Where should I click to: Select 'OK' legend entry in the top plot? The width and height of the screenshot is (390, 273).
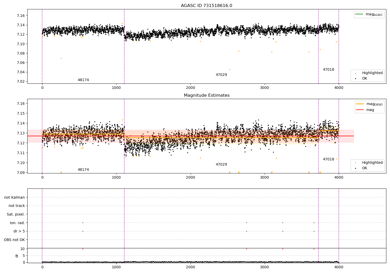point(365,78)
